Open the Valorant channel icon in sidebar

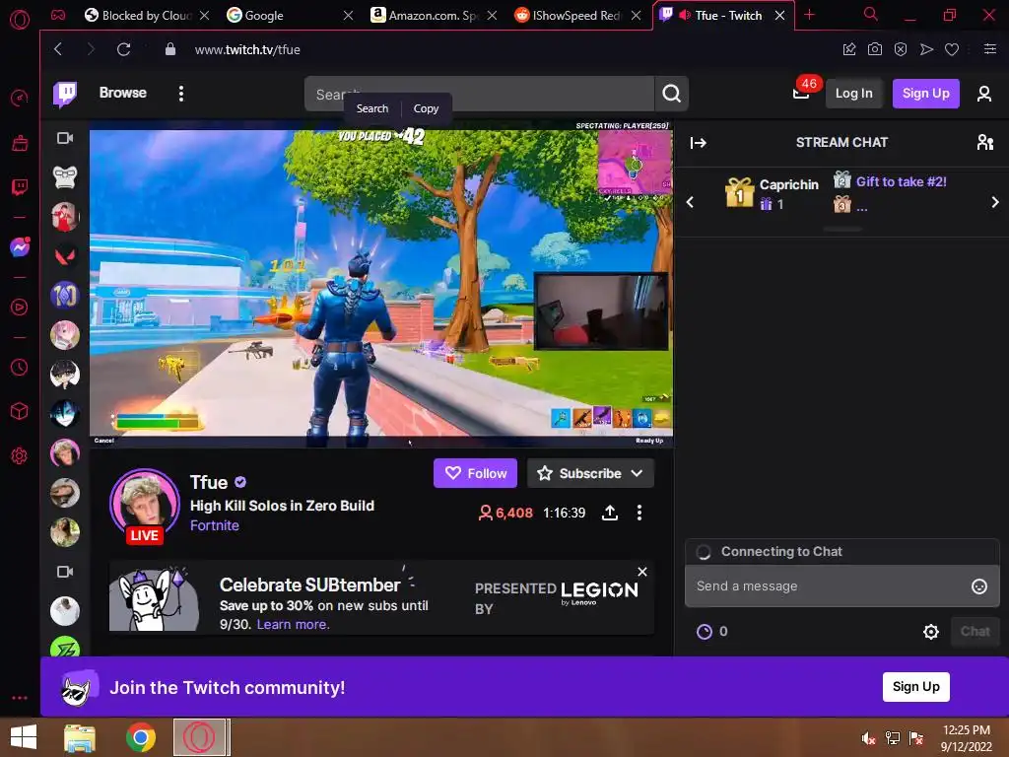coord(65,256)
